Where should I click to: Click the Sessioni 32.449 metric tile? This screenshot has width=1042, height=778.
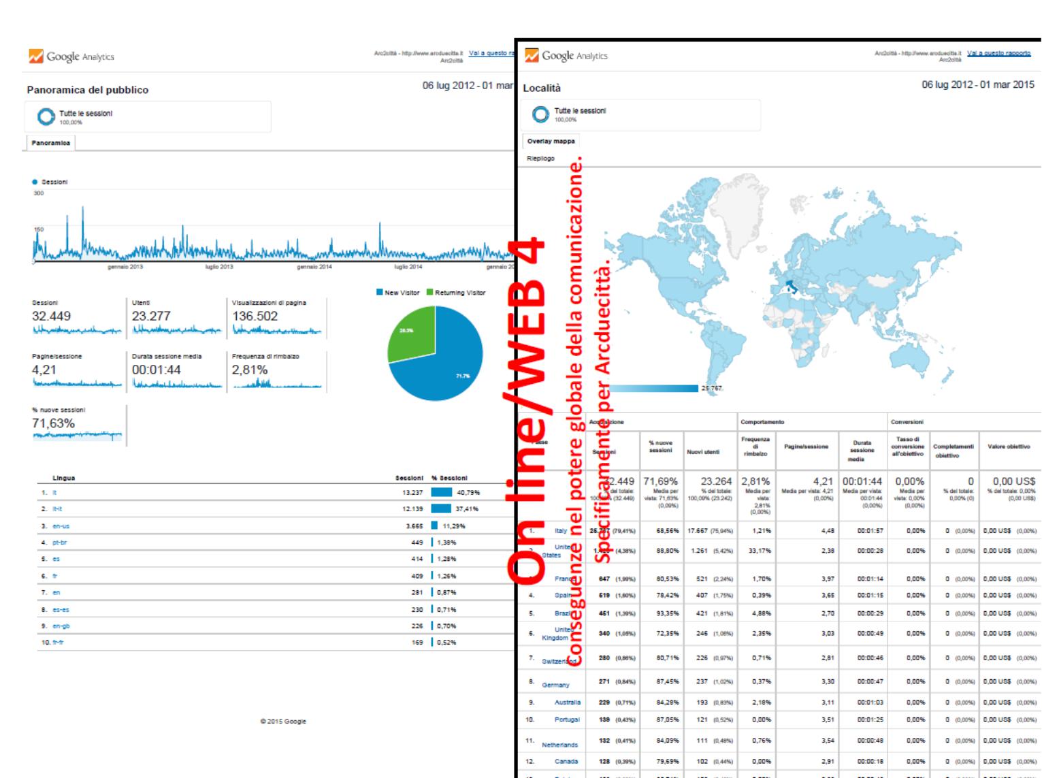click(77, 318)
